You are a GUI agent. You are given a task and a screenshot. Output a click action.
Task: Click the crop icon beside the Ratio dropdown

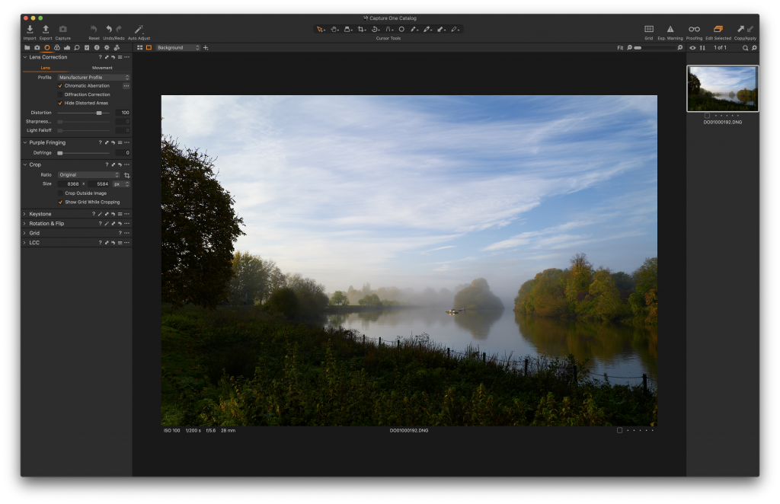[127, 175]
